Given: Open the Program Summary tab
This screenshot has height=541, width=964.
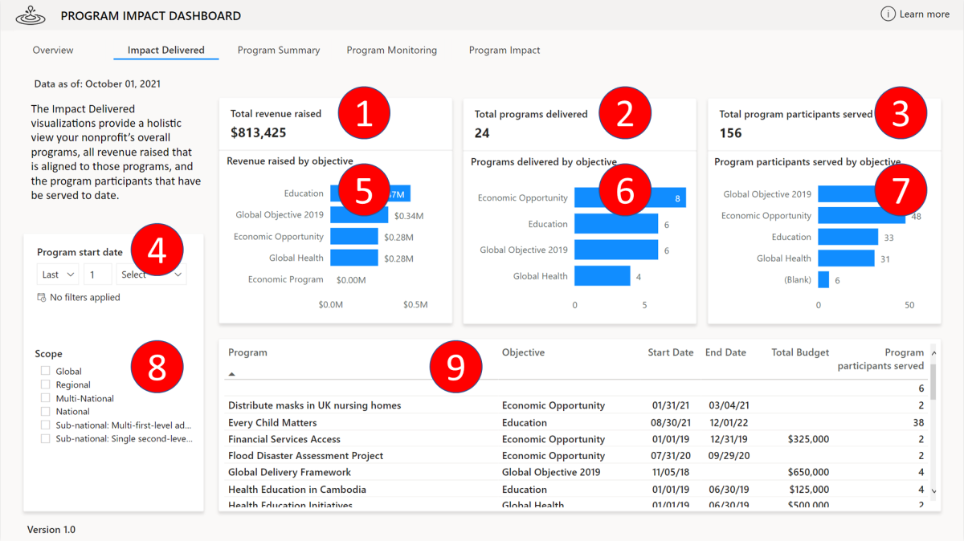Looking at the screenshot, I should click(279, 50).
